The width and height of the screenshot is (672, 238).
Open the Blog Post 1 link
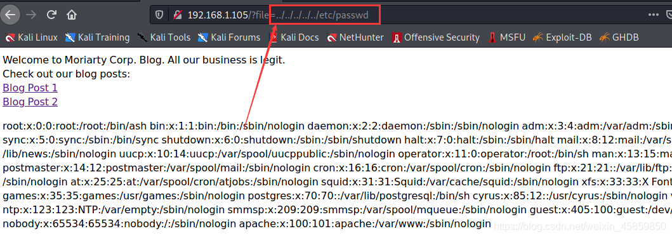click(30, 88)
